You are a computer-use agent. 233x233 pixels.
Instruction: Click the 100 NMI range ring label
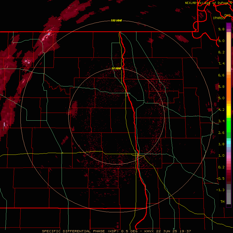116,20
